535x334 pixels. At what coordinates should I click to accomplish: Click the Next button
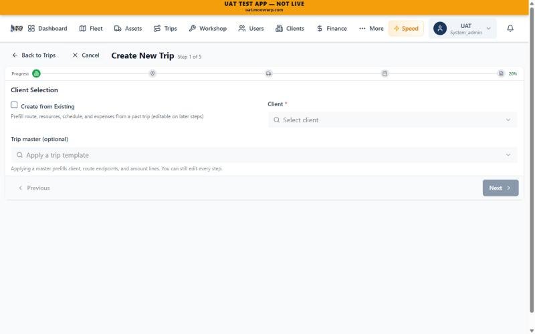(500, 188)
